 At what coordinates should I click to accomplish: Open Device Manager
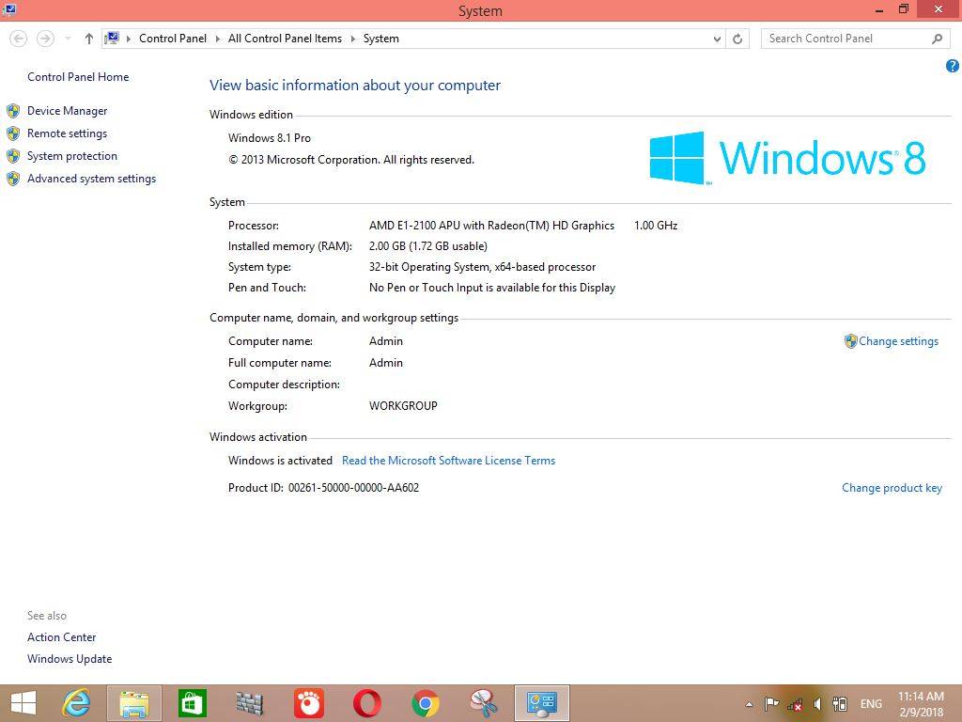click(68, 111)
